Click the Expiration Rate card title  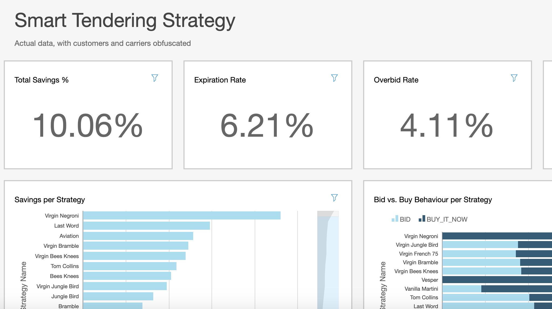click(220, 80)
